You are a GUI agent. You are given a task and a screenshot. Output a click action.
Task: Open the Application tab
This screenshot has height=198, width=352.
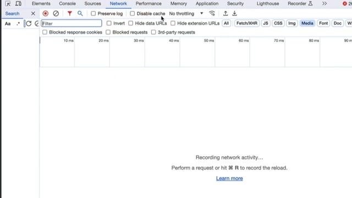[207, 4]
